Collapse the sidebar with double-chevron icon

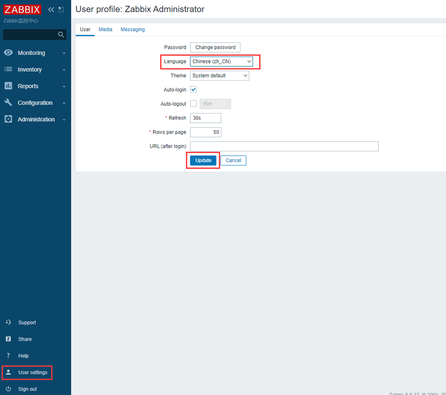pos(51,10)
